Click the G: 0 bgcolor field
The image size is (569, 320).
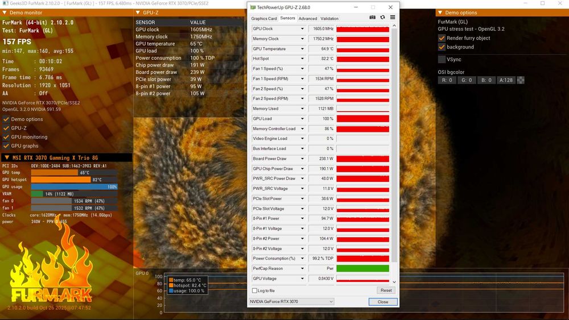(x=467, y=80)
